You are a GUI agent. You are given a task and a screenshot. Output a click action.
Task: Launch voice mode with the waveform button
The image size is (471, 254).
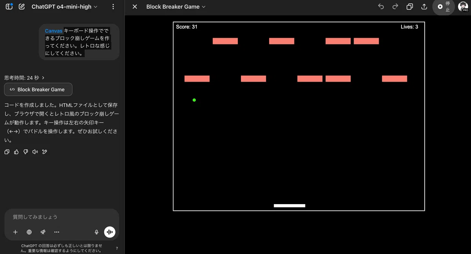coord(110,232)
